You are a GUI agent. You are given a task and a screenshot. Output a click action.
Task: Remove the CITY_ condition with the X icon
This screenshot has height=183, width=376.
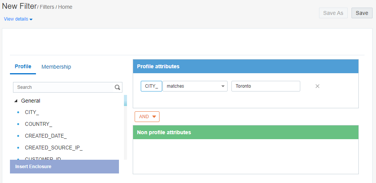317,86
